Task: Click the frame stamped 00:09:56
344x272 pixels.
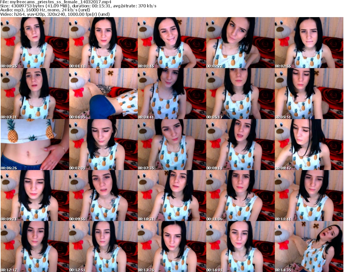Action: coord(103,196)
